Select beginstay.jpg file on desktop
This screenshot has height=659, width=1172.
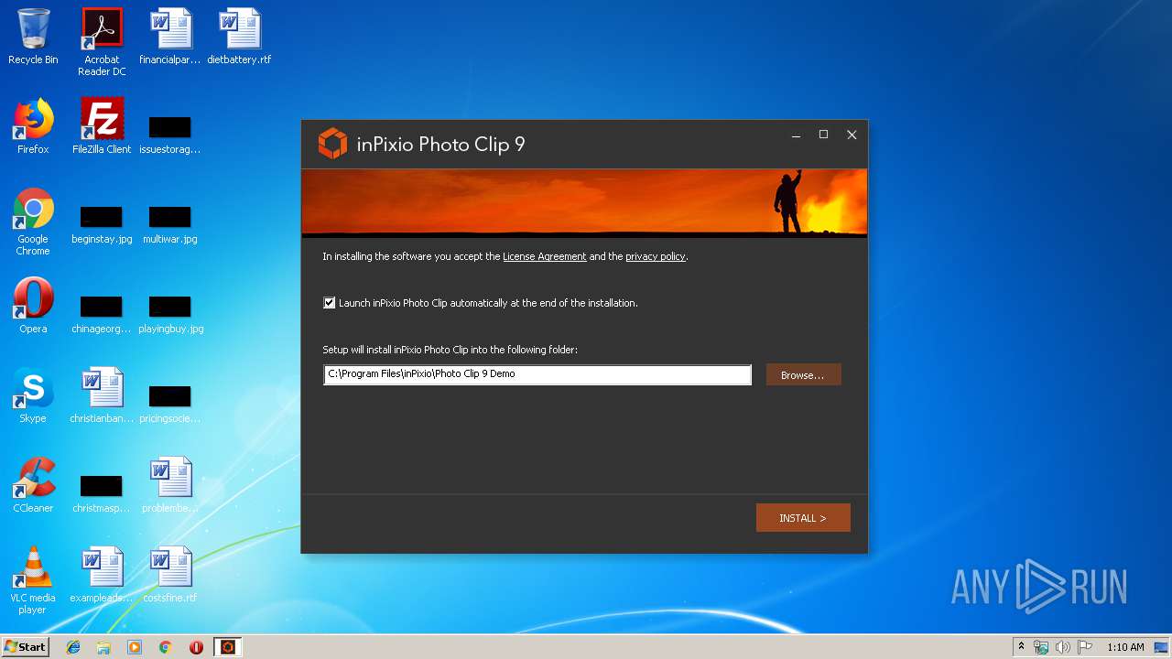point(102,224)
